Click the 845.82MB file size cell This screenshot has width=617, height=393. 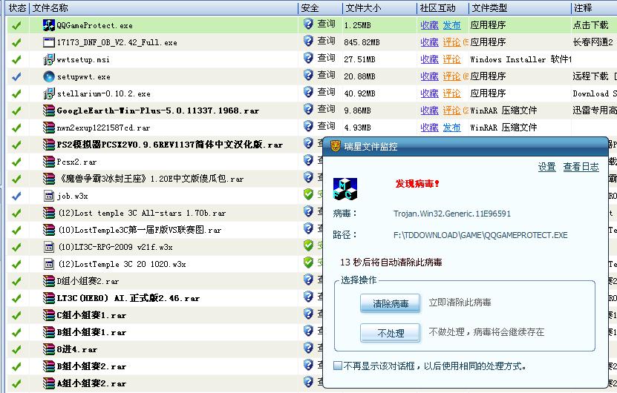coord(362,42)
